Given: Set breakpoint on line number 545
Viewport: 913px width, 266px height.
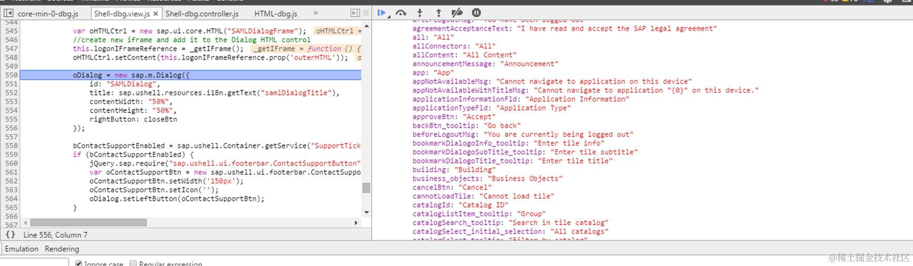Looking at the screenshot, I should pos(11,31).
